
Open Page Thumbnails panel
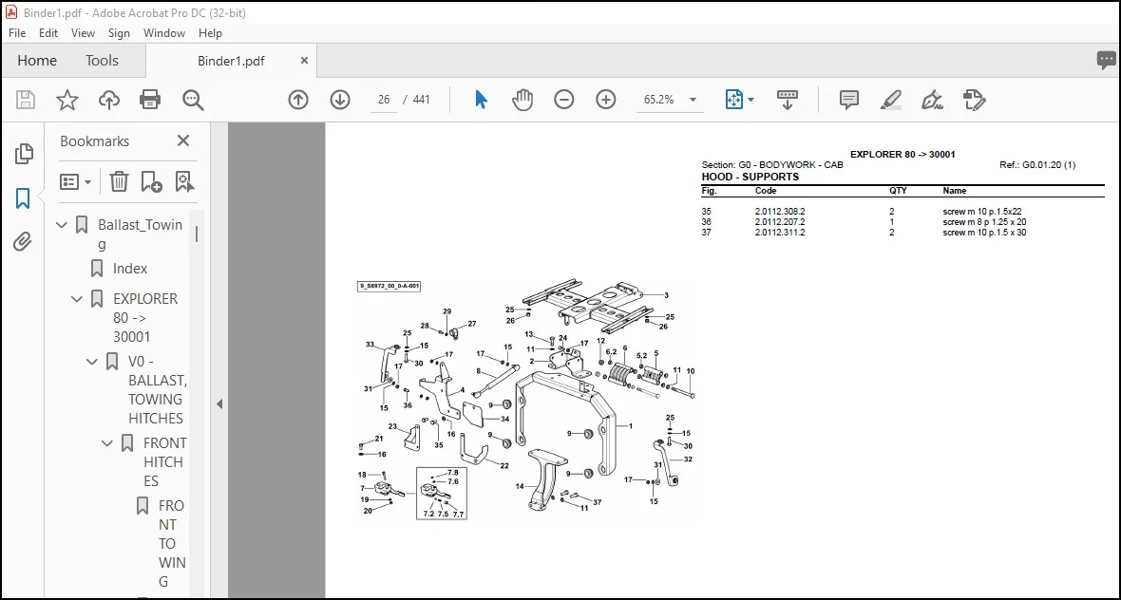tap(24, 154)
